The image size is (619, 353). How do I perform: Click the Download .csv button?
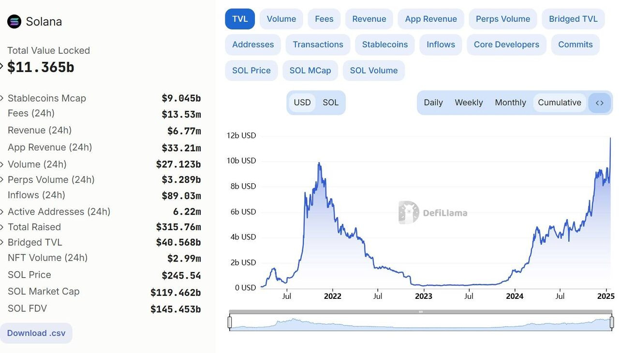click(36, 333)
